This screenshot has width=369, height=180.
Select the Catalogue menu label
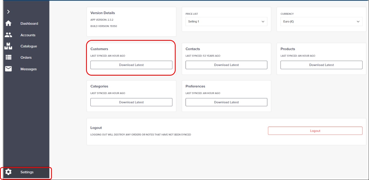(x=29, y=46)
